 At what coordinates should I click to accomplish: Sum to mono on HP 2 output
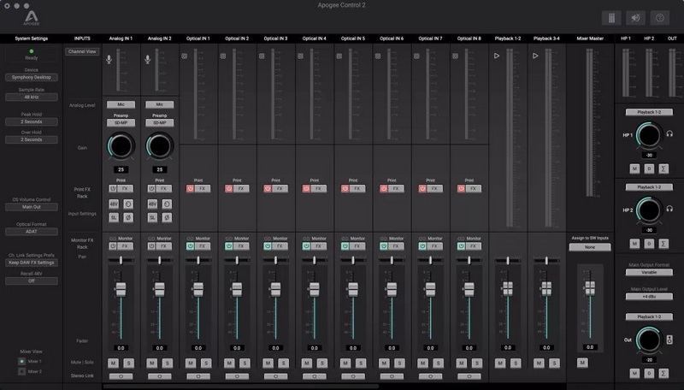pos(663,244)
